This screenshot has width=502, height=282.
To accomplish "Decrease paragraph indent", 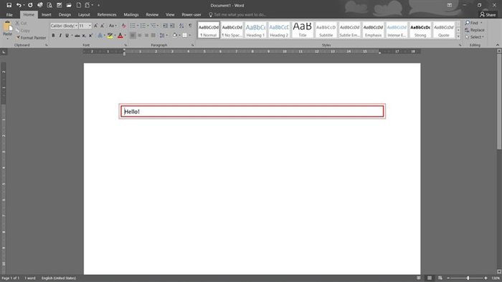I will 165,26.
